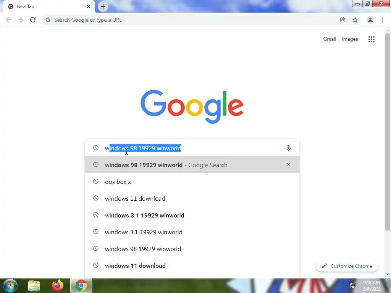Screen dimensions: 391x293
Task: Select the New Tab tab
Action: tap(47, 6)
